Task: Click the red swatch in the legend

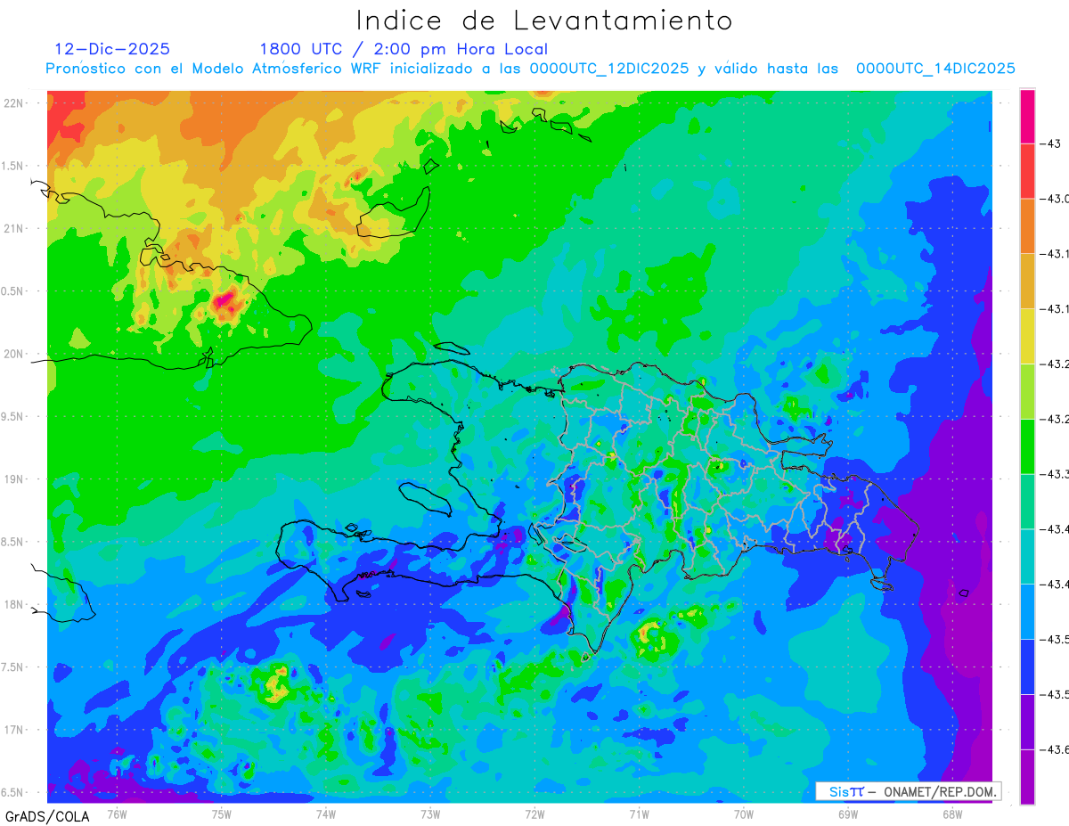Action: [1027, 171]
